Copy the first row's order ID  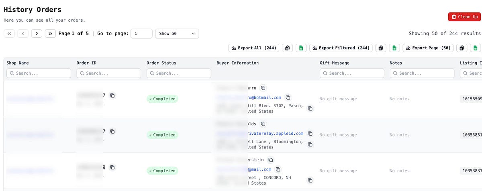[x=113, y=95]
